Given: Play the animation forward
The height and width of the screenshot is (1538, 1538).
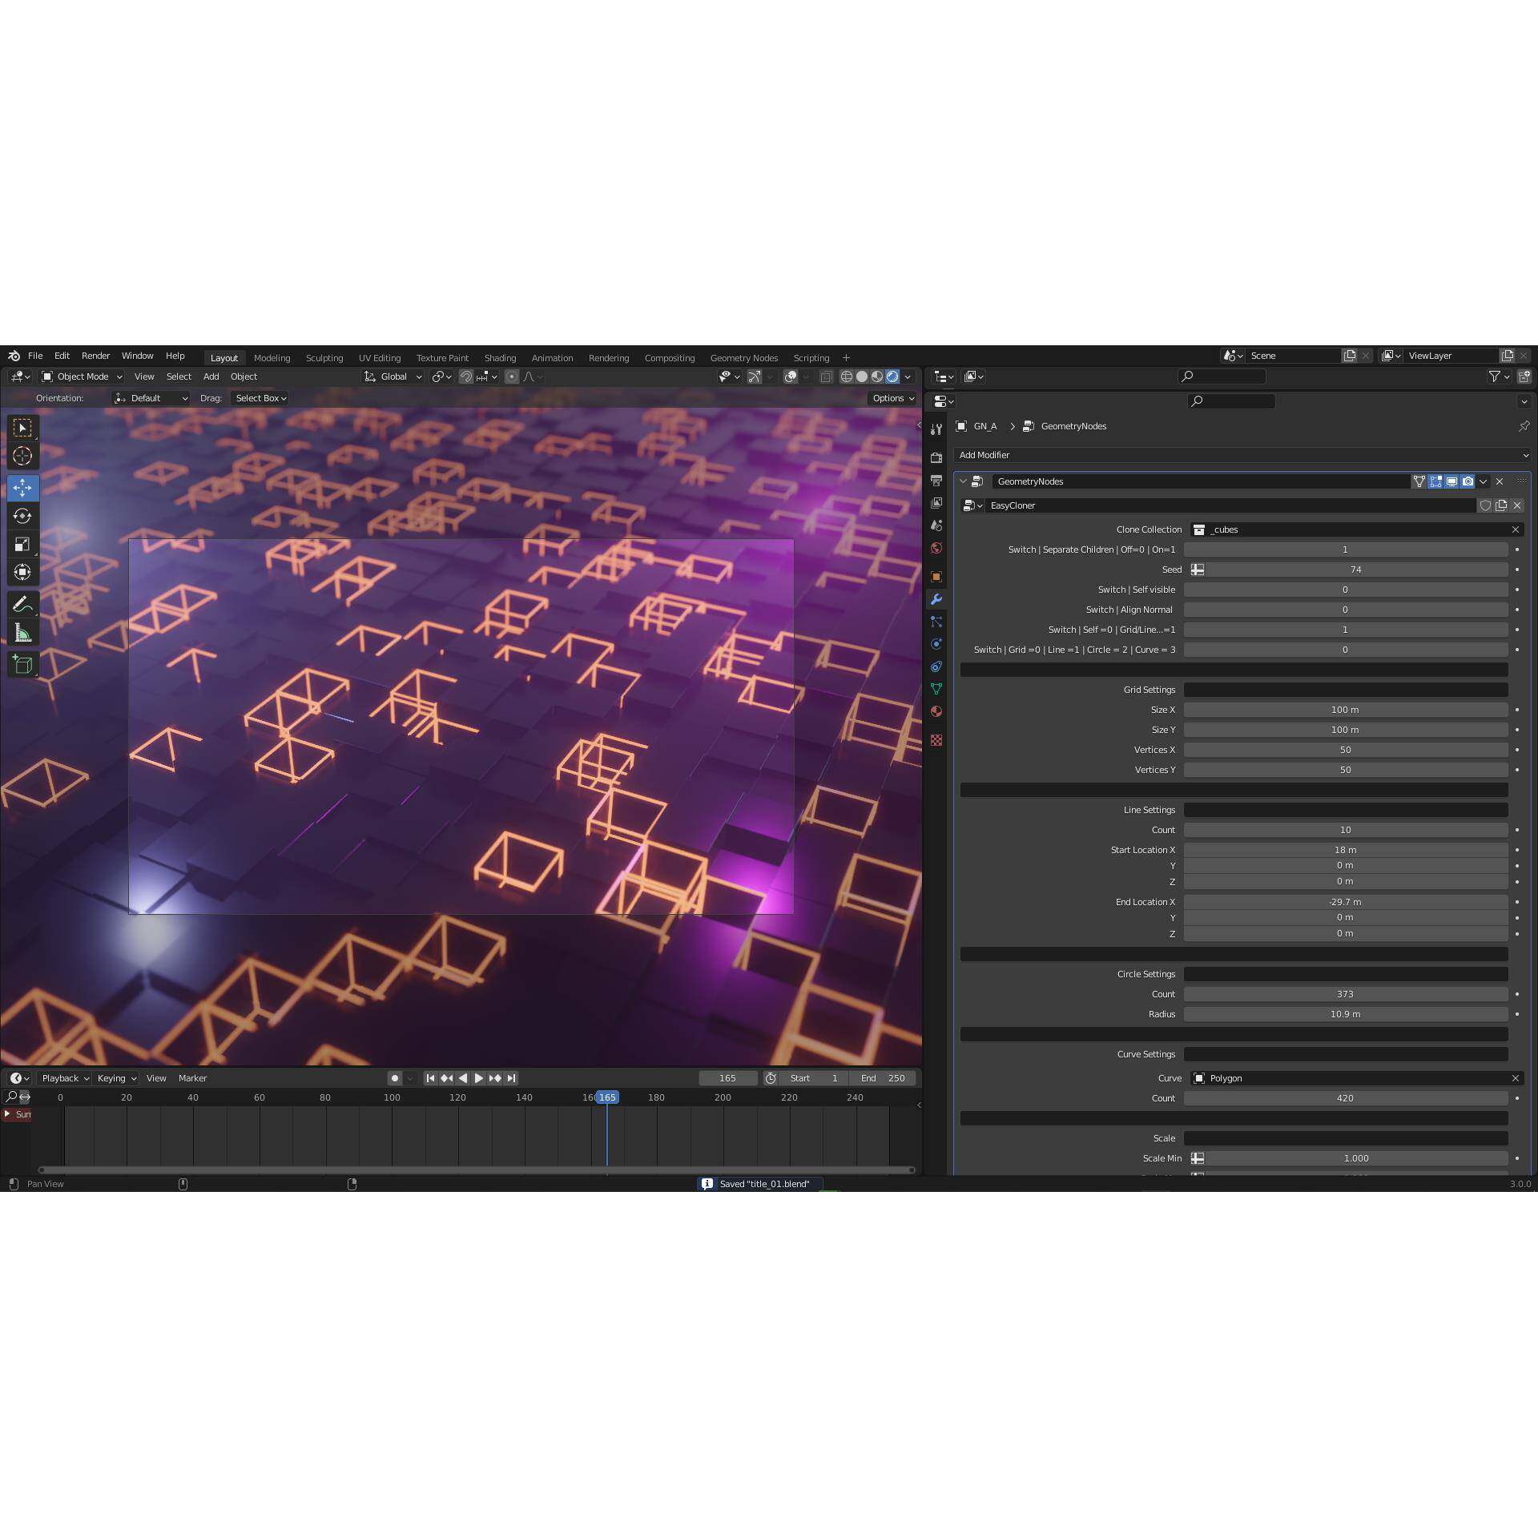Looking at the screenshot, I should point(479,1078).
